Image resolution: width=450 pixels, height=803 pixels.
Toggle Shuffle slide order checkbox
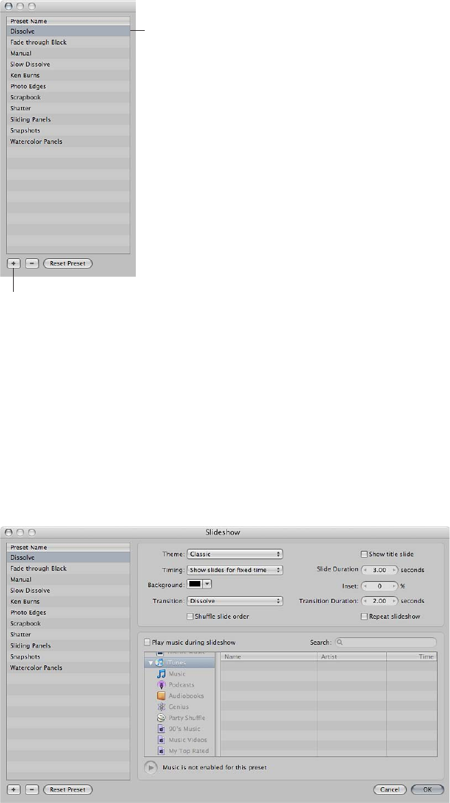pyautogui.click(x=190, y=617)
